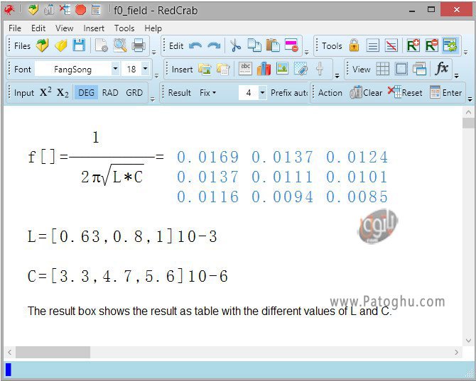Viewport: 476px width, 381px height.
Task: Redo the edit with the right arrow
Action: (x=214, y=46)
